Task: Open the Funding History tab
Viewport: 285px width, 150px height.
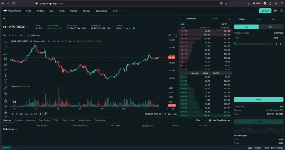Action: [x=84, y=120]
